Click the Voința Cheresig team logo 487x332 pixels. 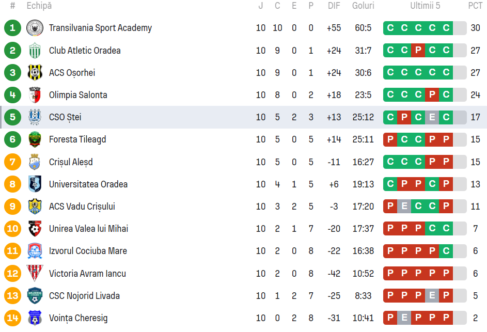point(35,318)
